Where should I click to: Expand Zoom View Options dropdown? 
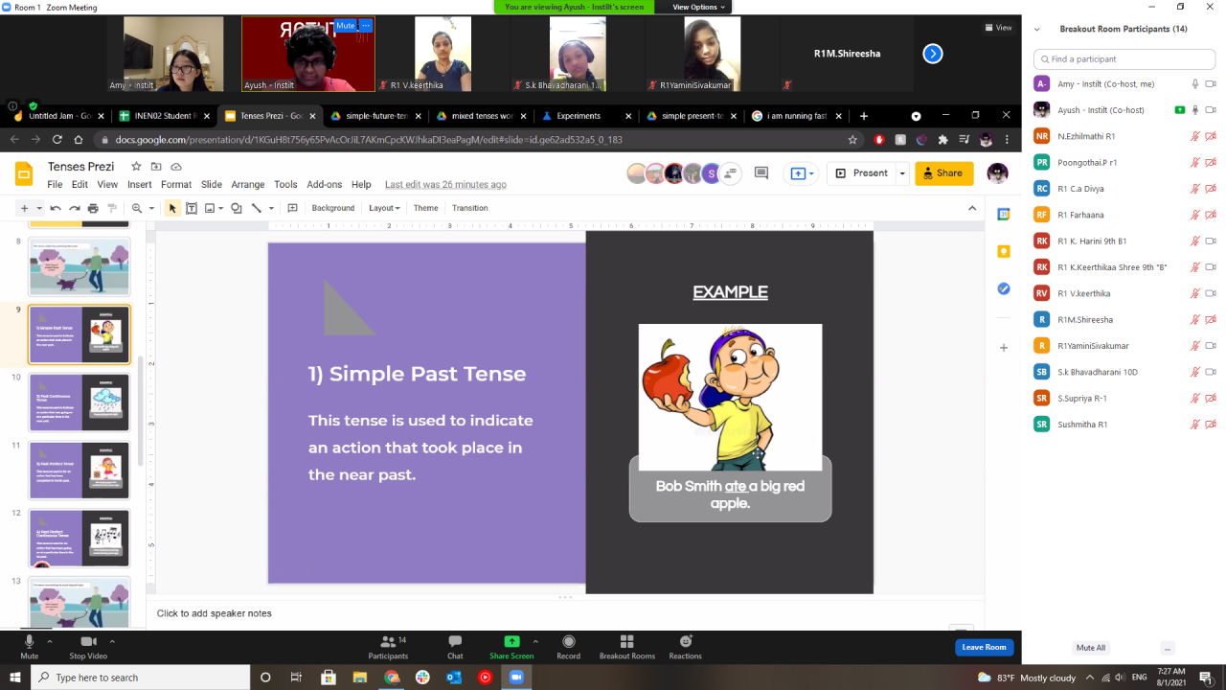(x=700, y=7)
